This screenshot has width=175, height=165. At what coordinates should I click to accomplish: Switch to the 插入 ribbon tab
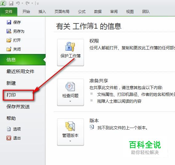pyautogui.click(x=42, y=12)
